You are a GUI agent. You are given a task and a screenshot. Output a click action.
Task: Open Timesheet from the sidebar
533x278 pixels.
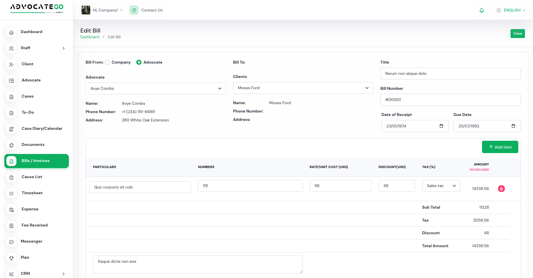[32, 193]
